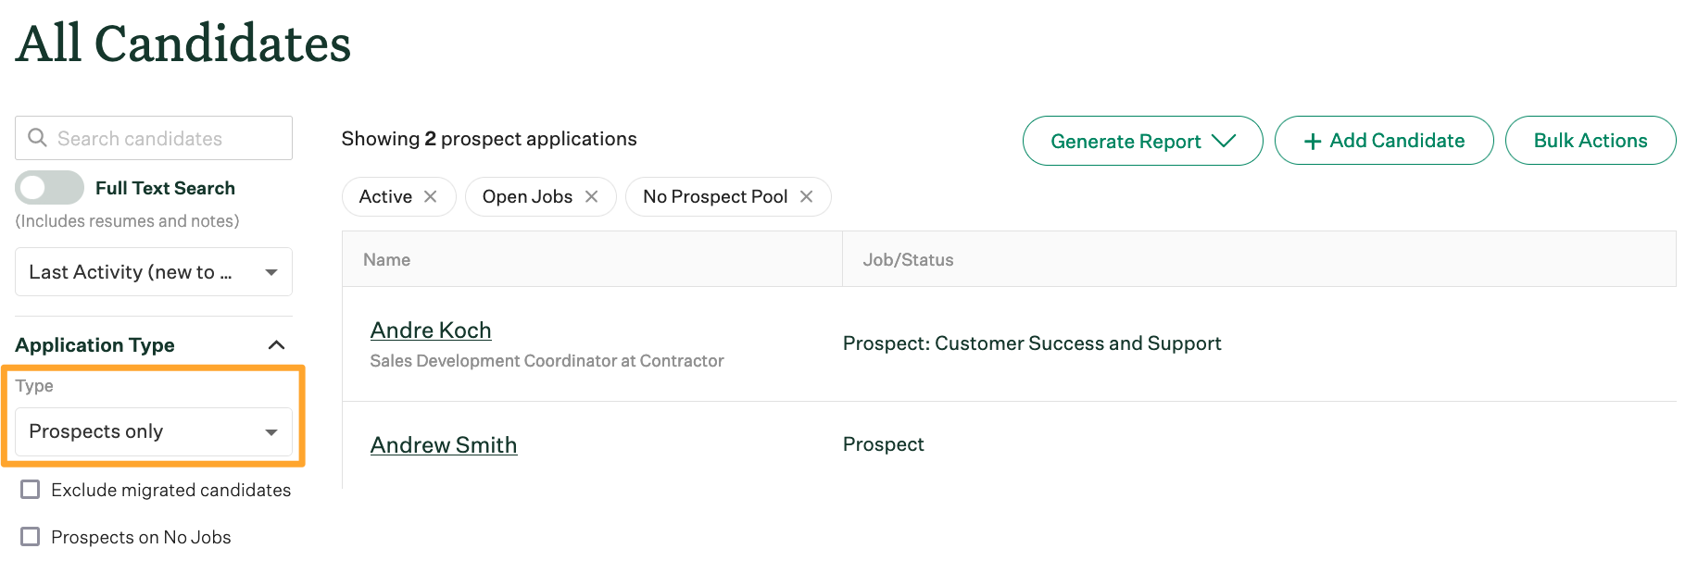Clear the "Open Jobs" filter

point(592,196)
